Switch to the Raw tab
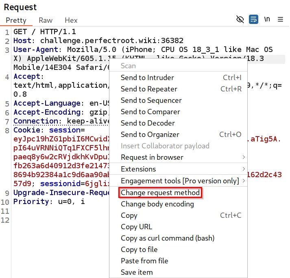This screenshot has width=290, height=278. 46,20
